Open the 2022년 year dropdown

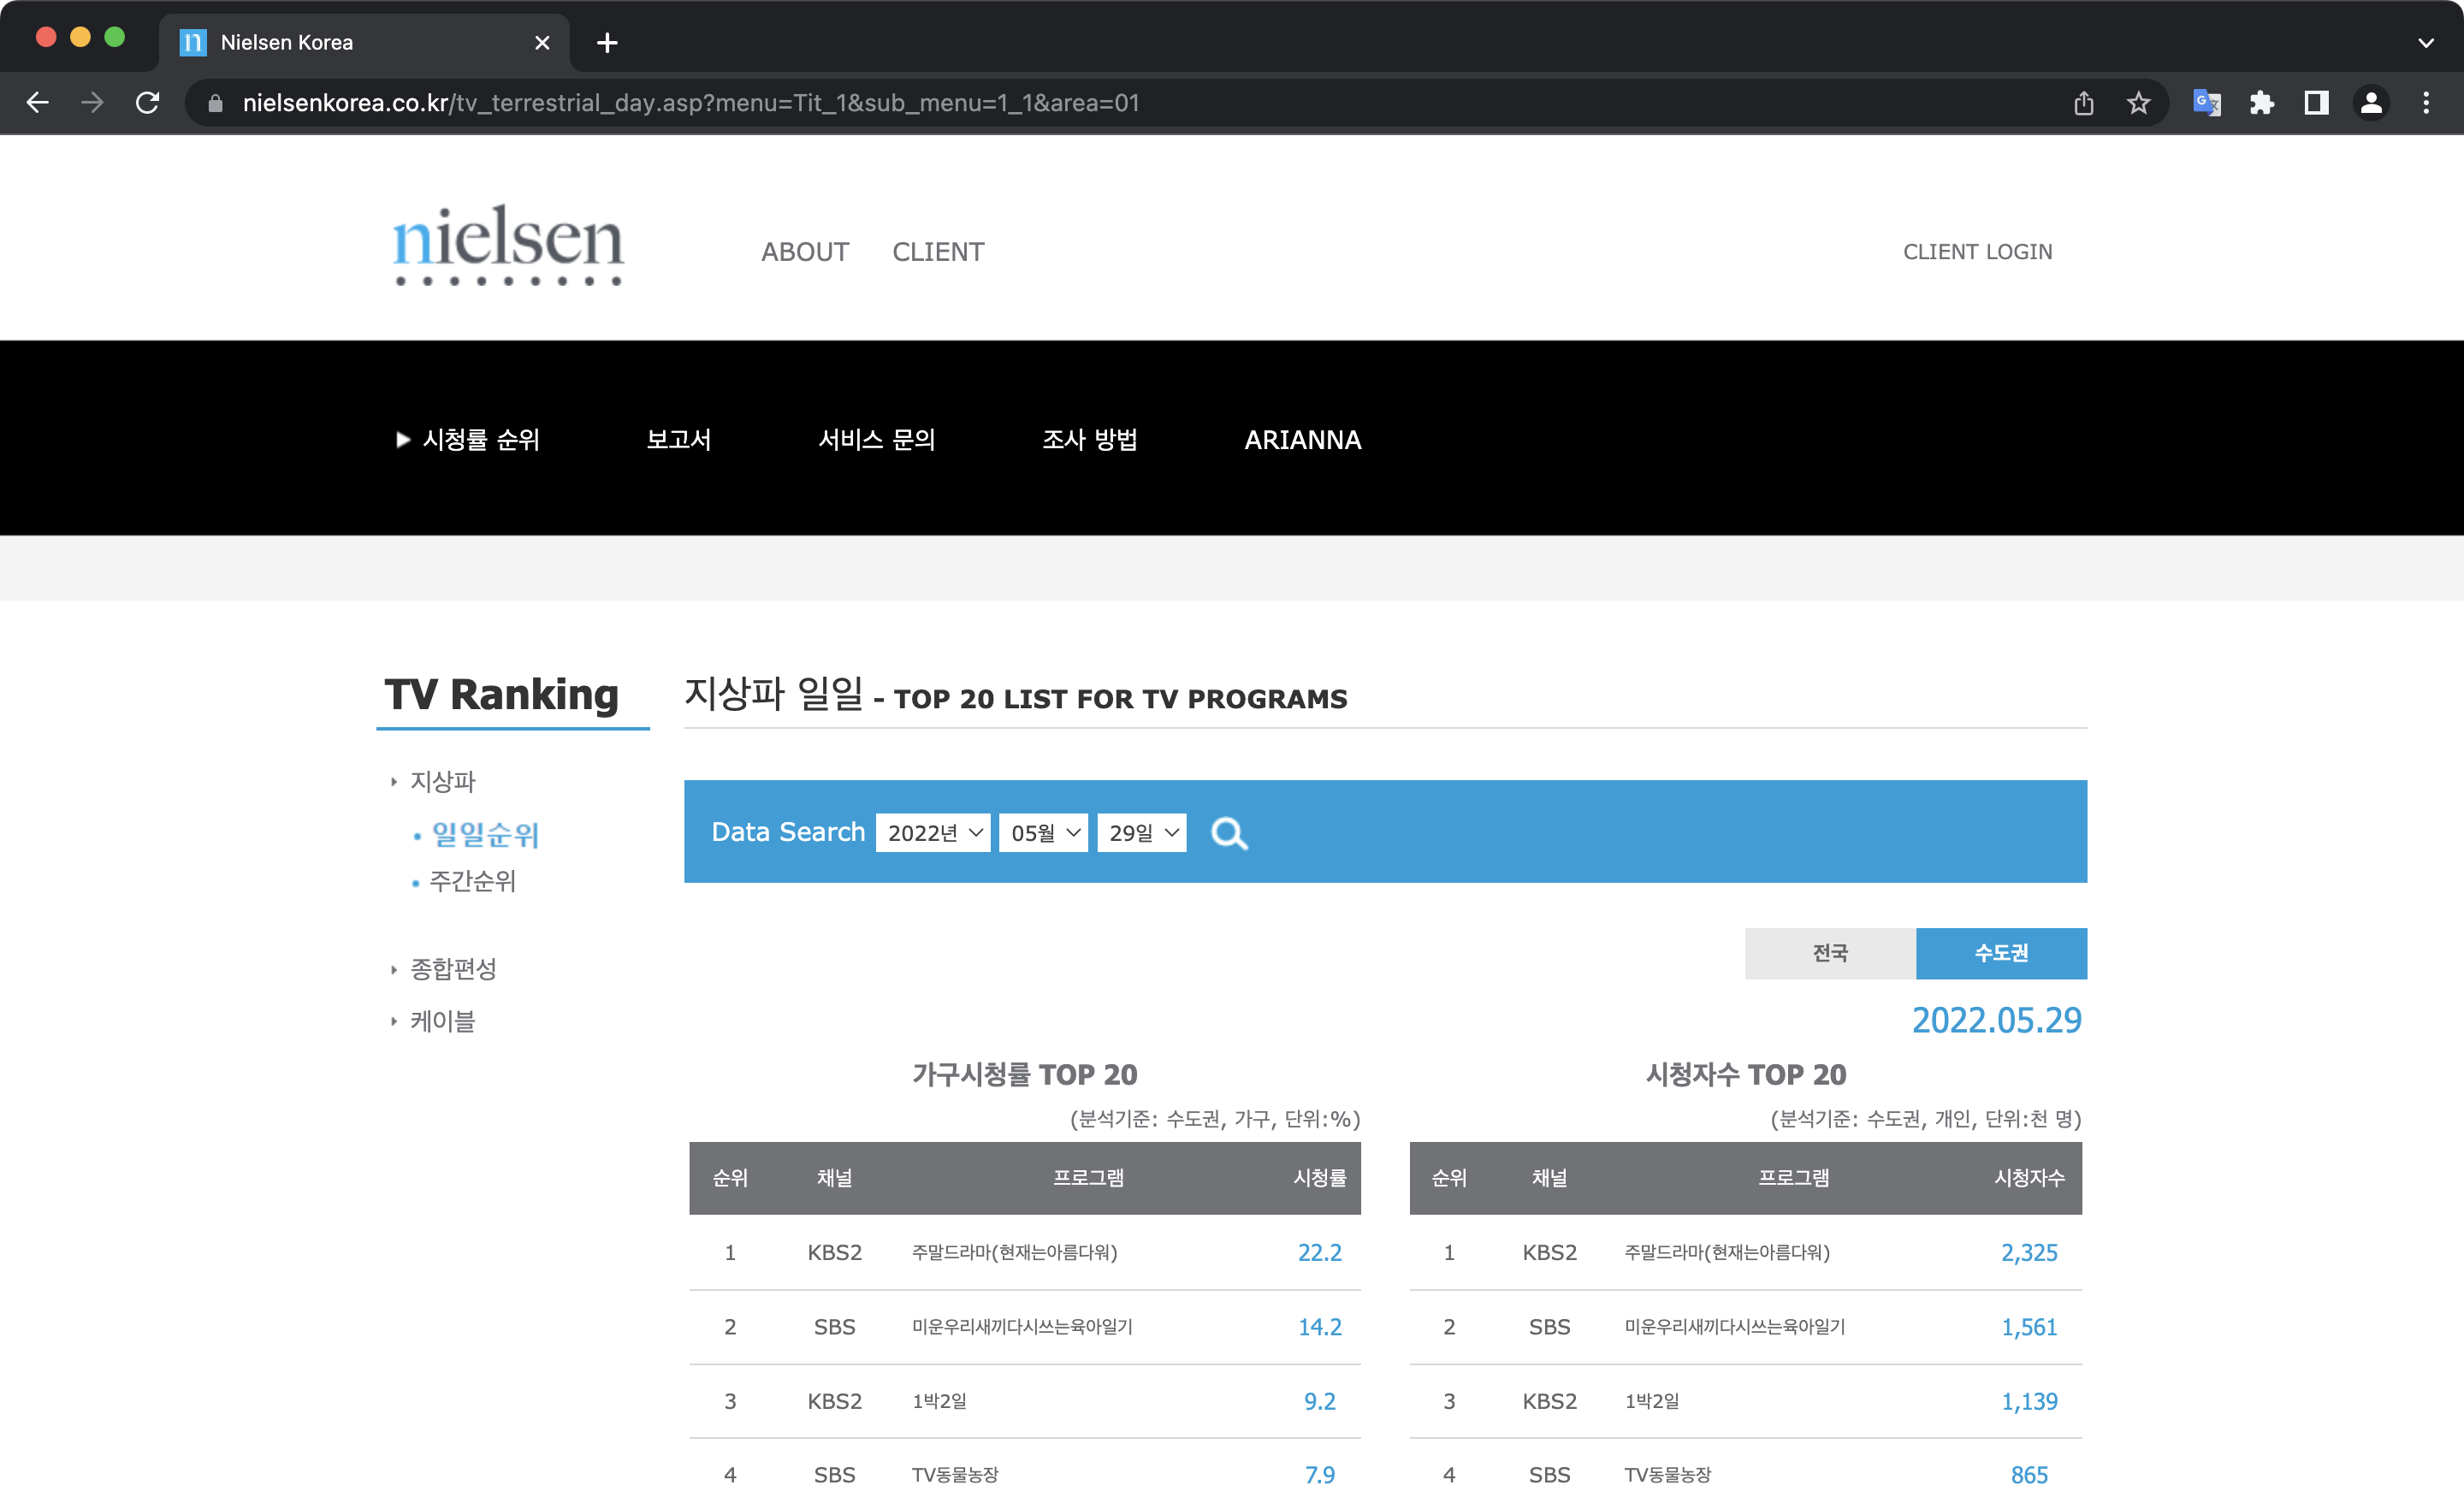coord(933,833)
